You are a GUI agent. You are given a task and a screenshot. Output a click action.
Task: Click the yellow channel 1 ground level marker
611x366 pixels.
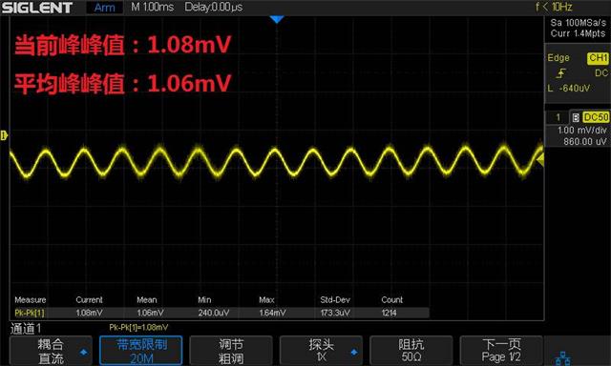[4, 135]
